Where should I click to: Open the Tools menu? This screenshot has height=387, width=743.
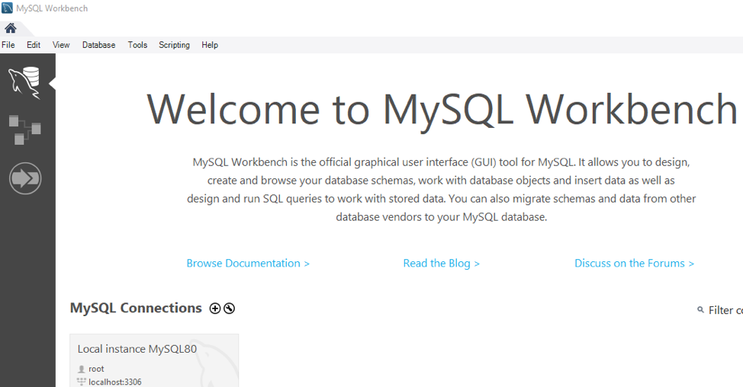[137, 45]
